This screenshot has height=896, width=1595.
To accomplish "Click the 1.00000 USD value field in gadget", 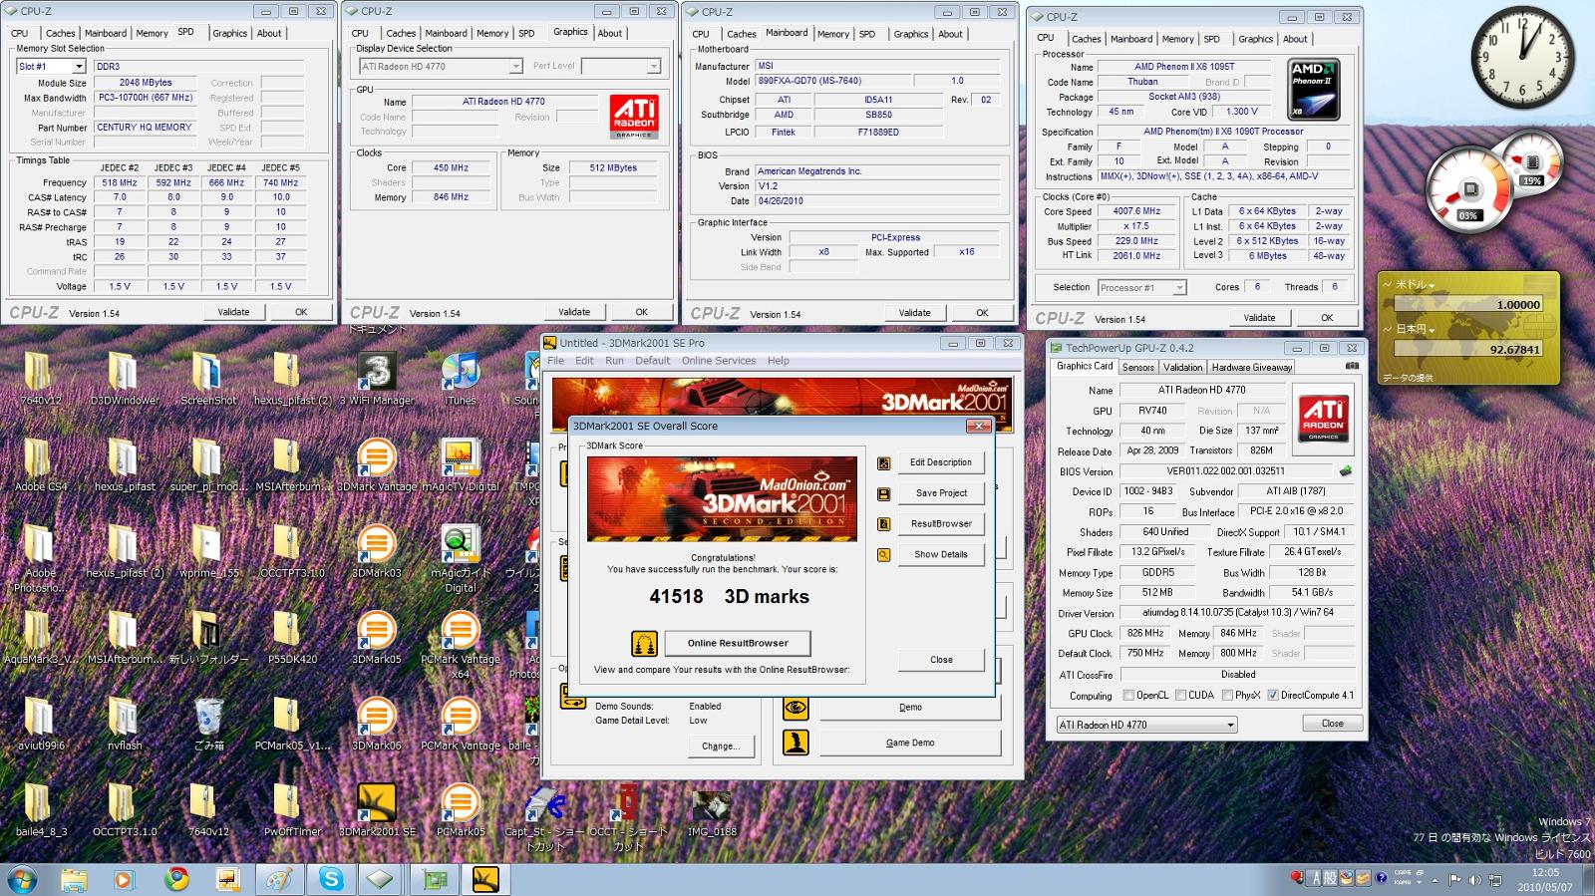I will click(x=1468, y=305).
